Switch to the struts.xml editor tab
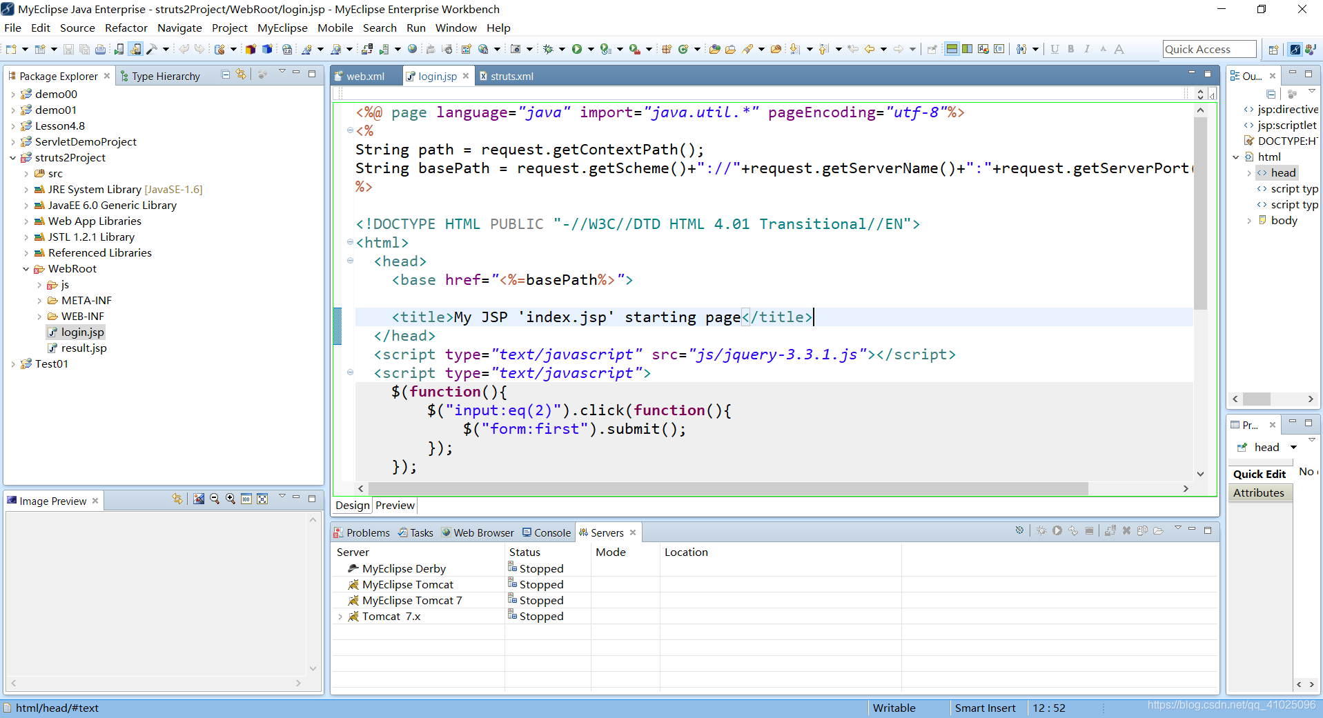 click(x=506, y=76)
